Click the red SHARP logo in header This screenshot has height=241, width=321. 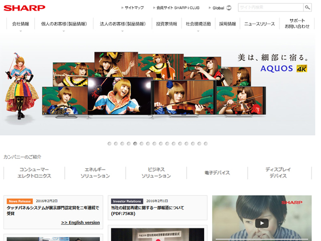[x=24, y=8]
